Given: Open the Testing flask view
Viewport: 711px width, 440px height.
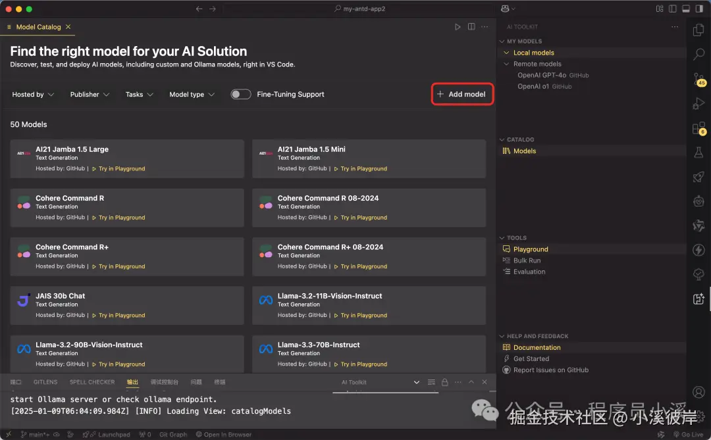Looking at the screenshot, I should pyautogui.click(x=698, y=152).
